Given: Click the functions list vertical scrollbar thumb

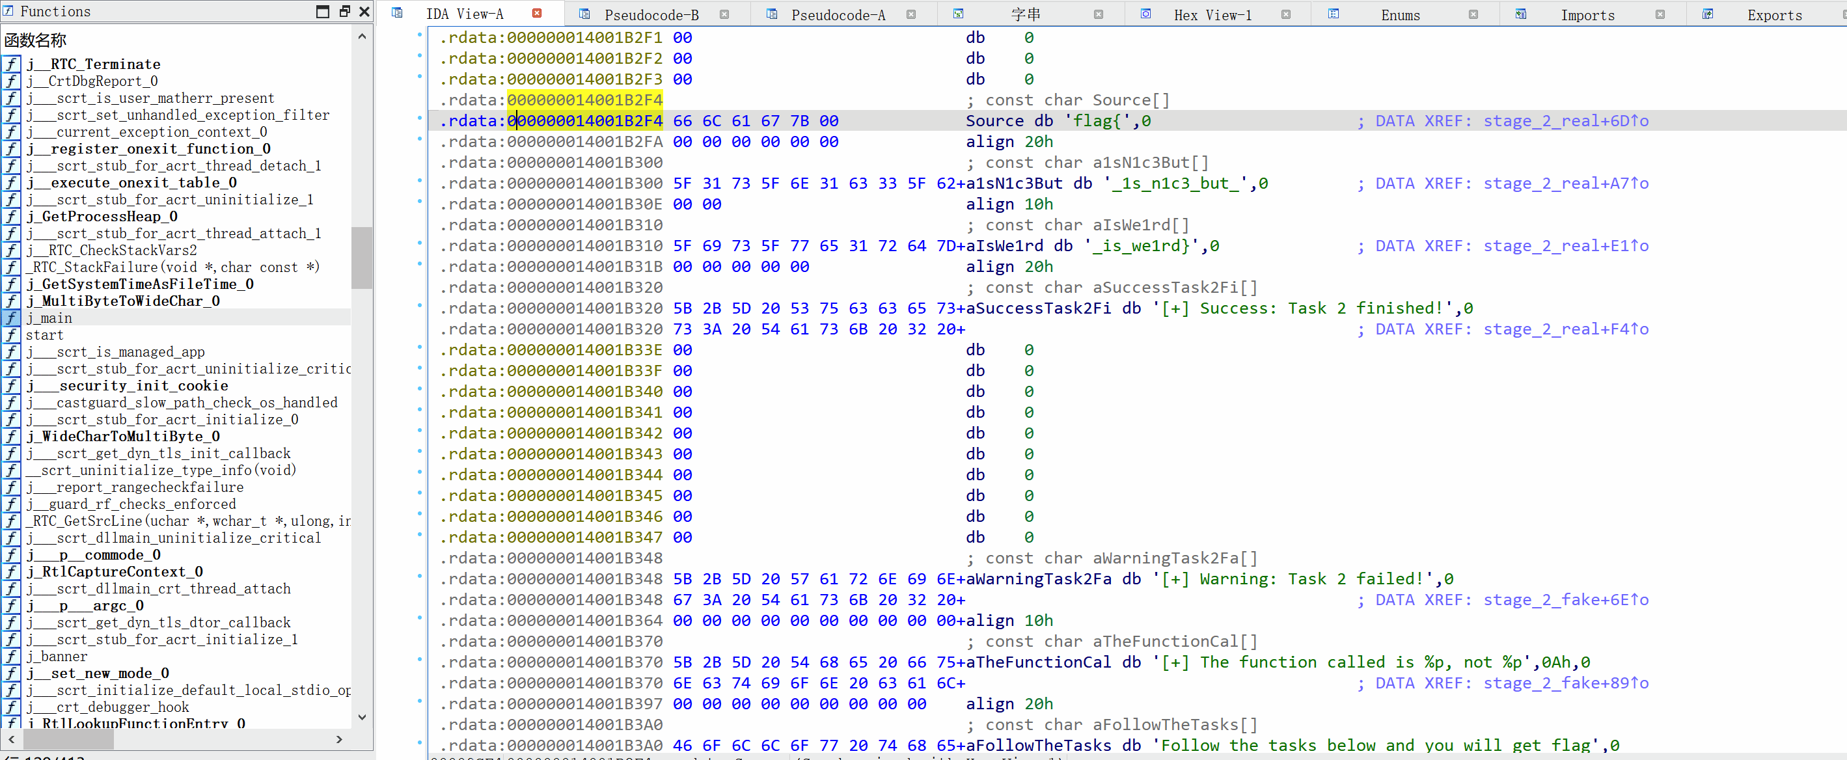Looking at the screenshot, I should [361, 258].
